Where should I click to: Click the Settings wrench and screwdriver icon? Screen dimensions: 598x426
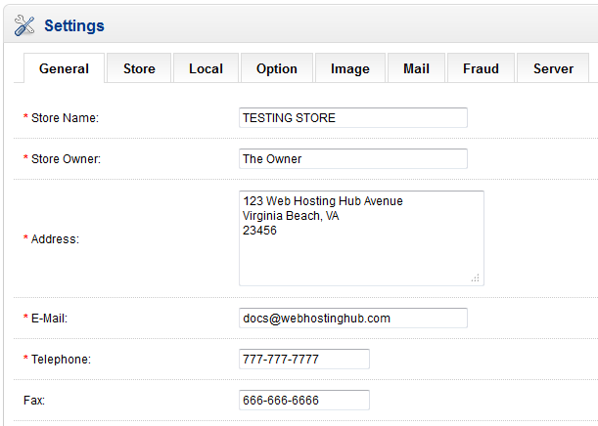pyautogui.click(x=25, y=26)
